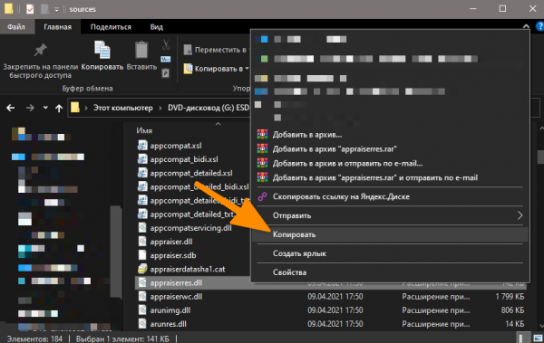Open quick access toolbar dropdown arrow
The width and height of the screenshot is (544, 343).
tap(56, 10)
